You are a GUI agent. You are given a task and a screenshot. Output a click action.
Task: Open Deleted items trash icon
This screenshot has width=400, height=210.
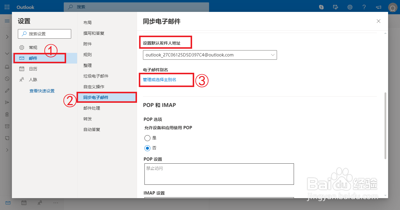point(7,114)
